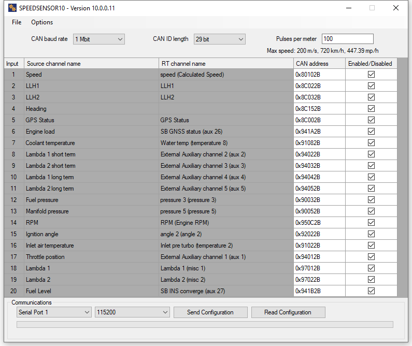Open the CAN ID length dropdown
Image resolution: width=412 pixels, height=346 pixels.
tap(219, 39)
